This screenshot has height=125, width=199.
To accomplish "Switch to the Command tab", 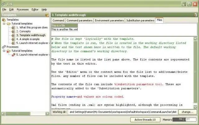I will click(58, 21).
